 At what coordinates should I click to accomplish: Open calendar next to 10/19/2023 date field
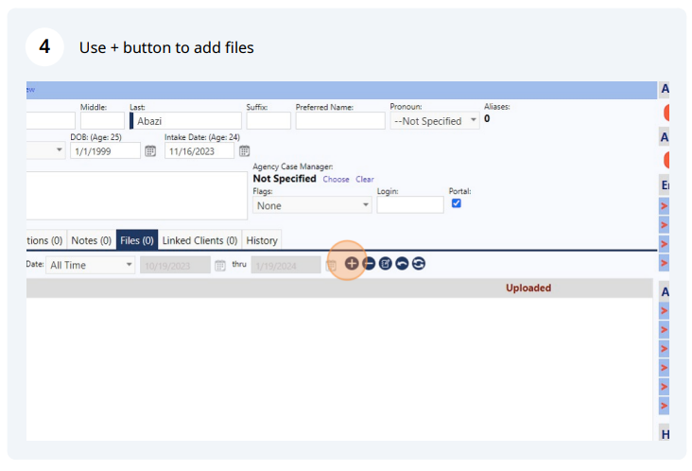coord(219,266)
